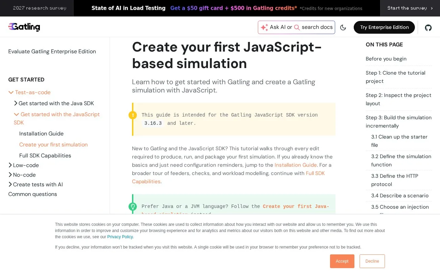Screen dimensions: 440x275
Task: Jump to Before you begin section
Action: [386, 59]
